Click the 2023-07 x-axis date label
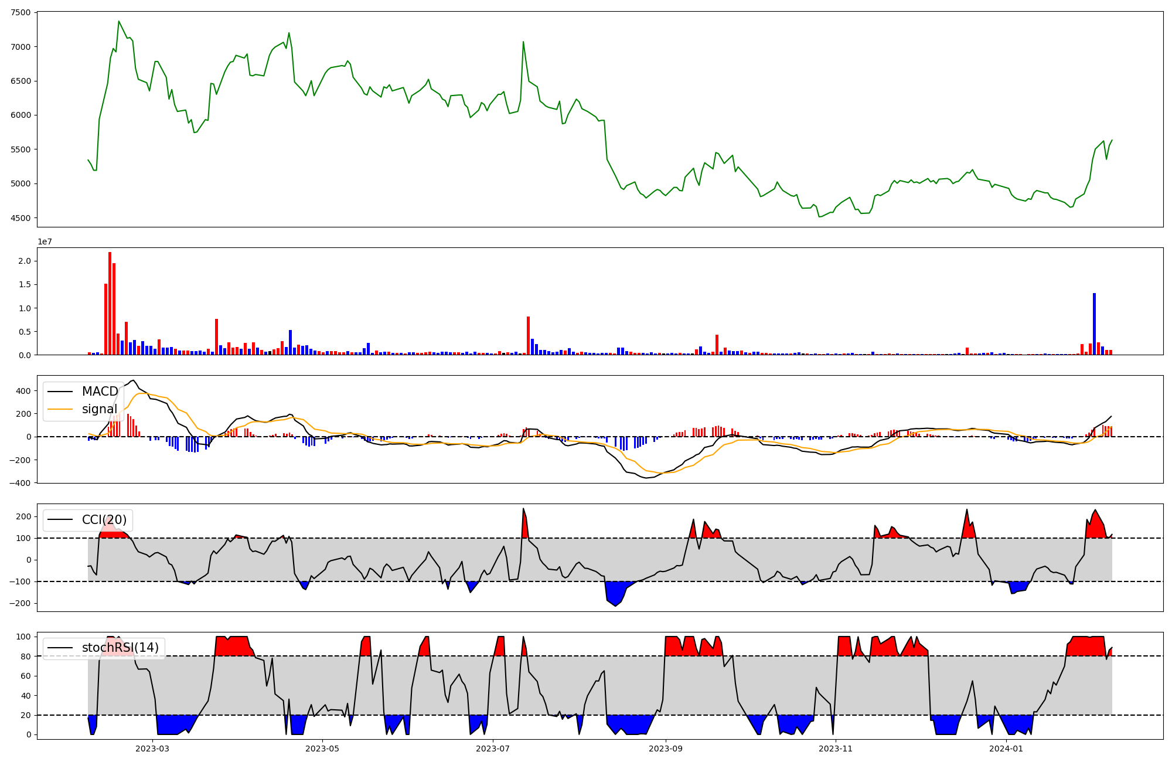Image resolution: width=1172 pixels, height=762 pixels. pyautogui.click(x=493, y=749)
